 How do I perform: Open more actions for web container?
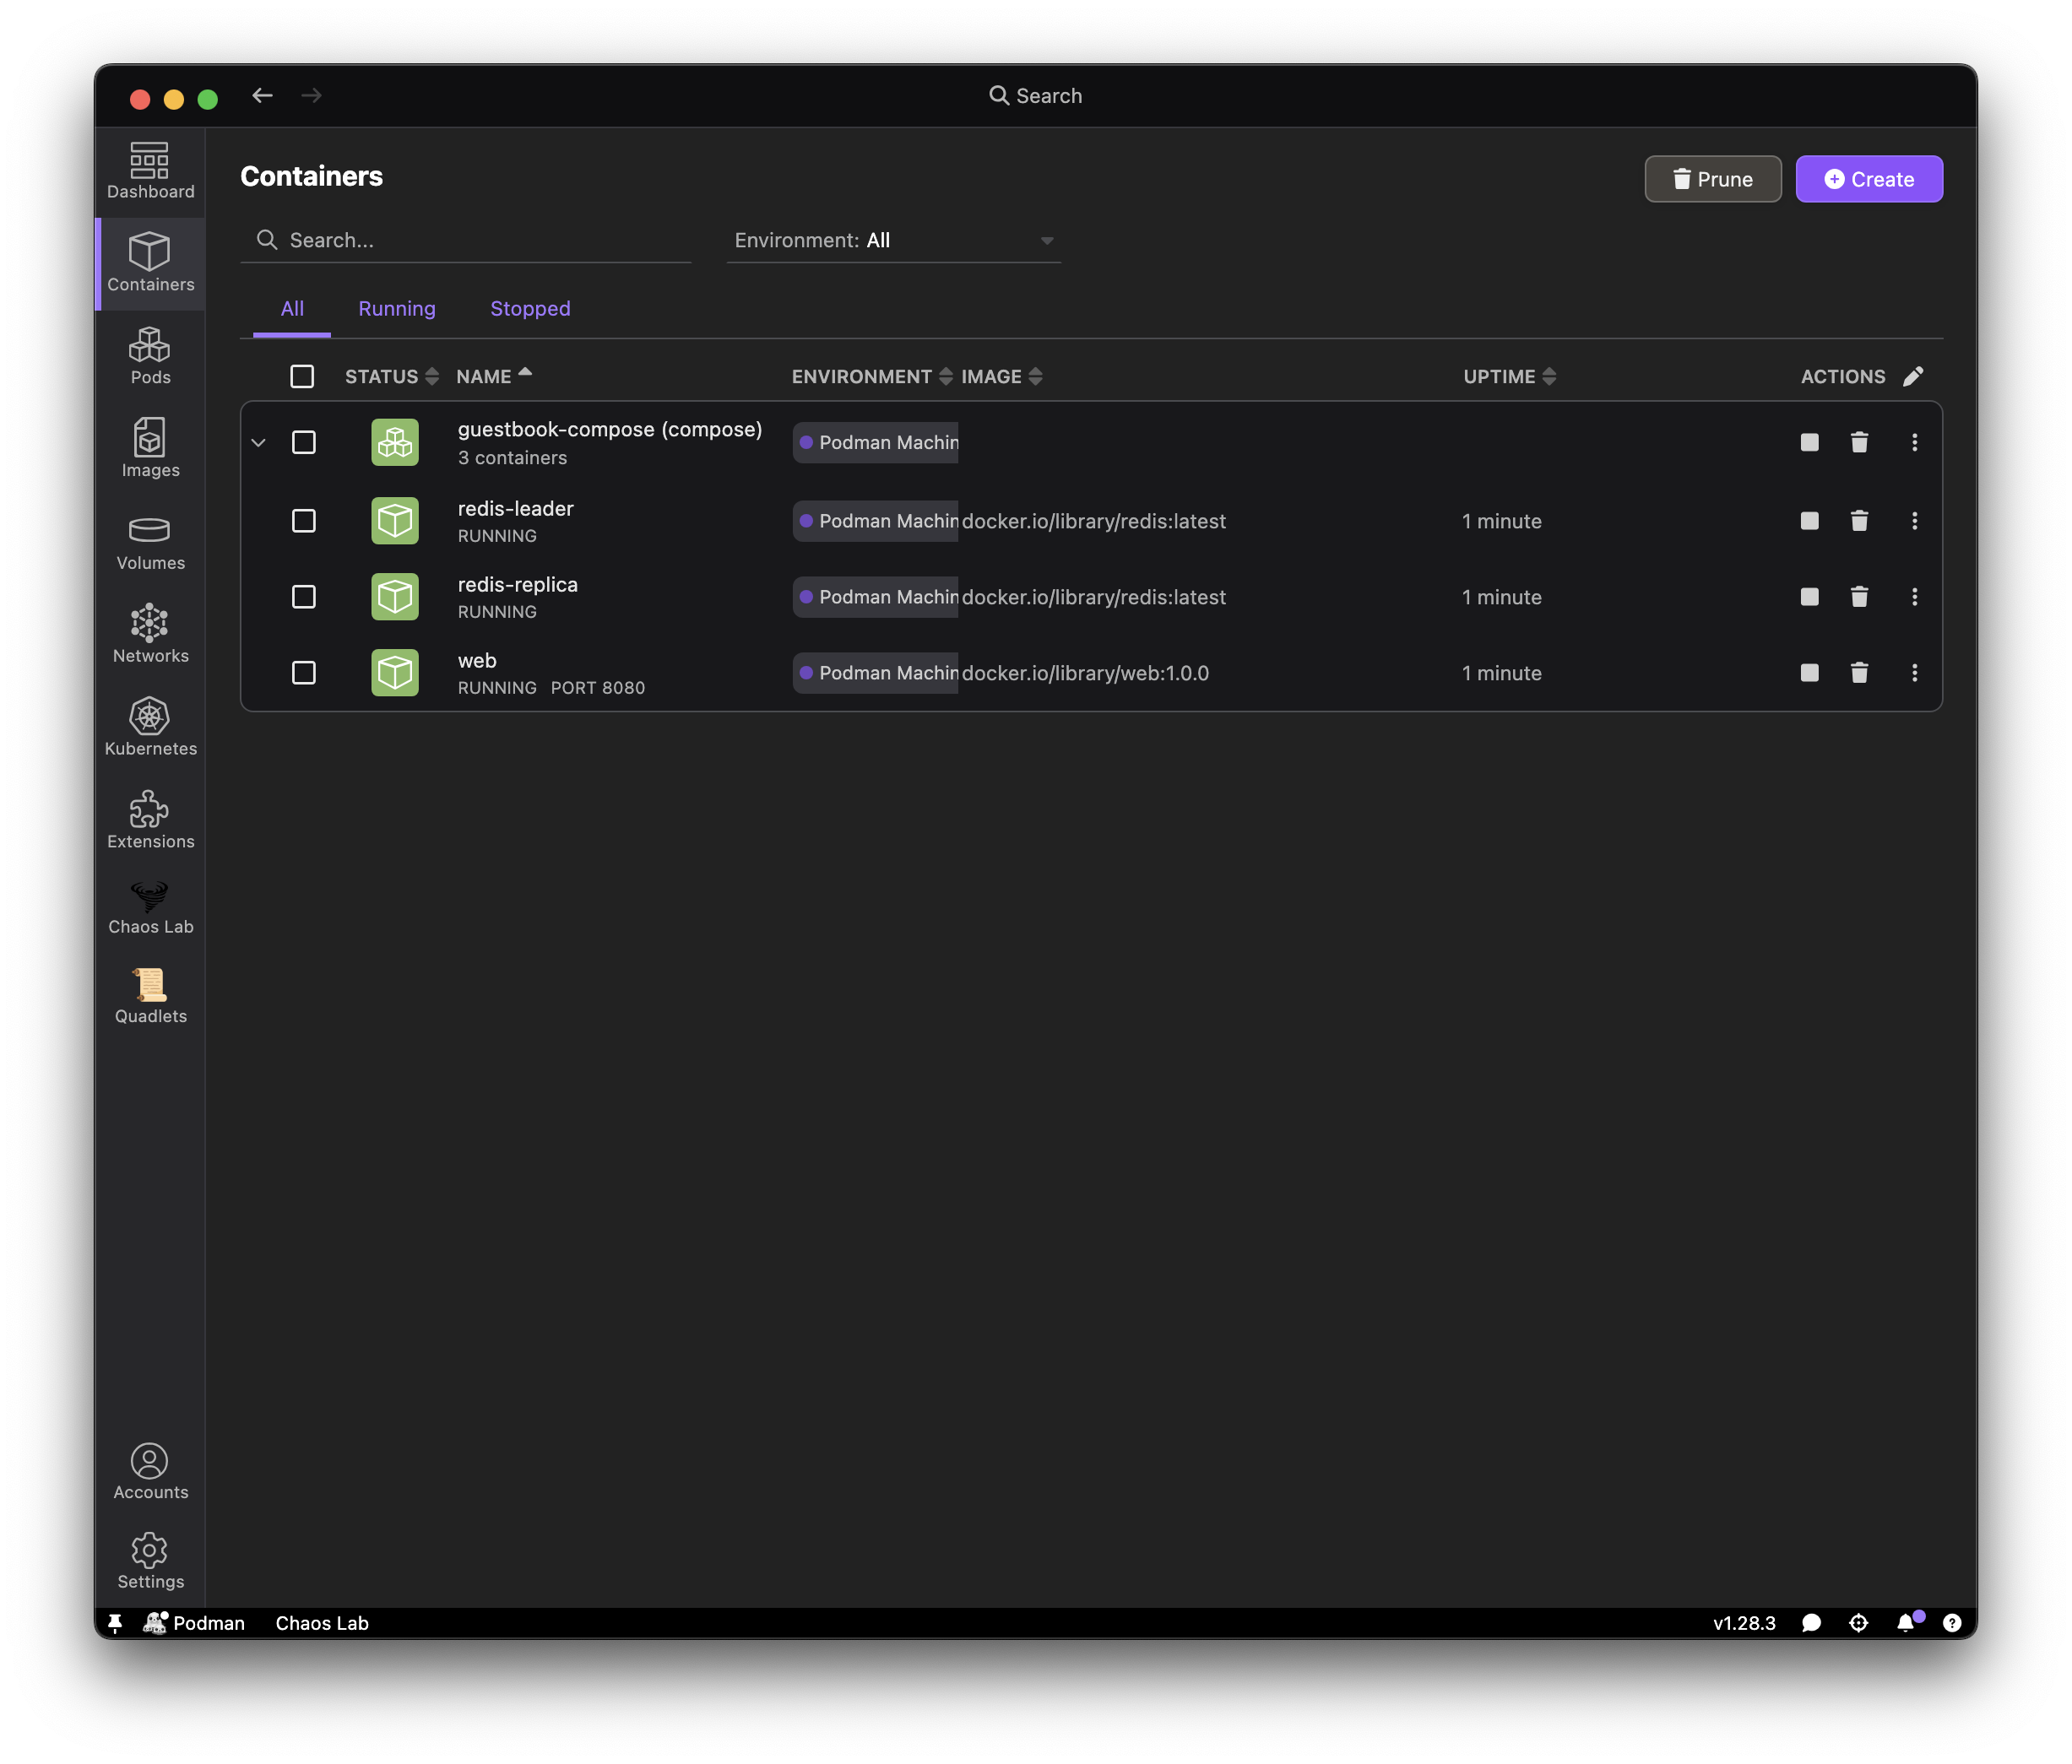point(1914,673)
